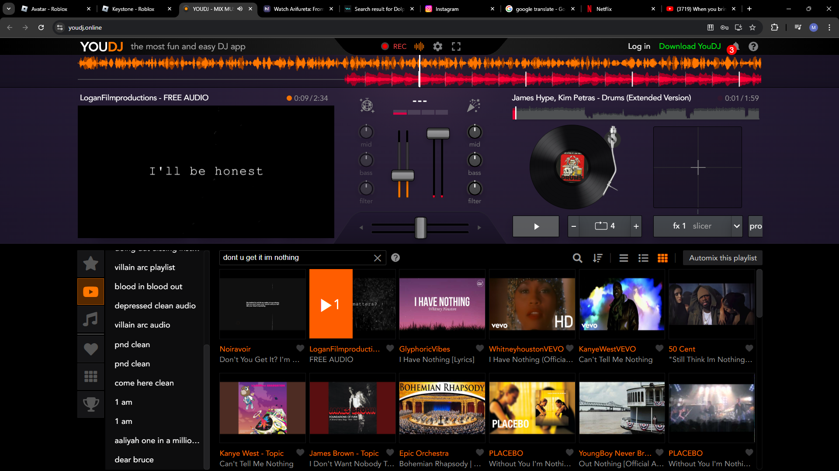Switch to grid thumbnail view
This screenshot has height=471, width=839.
tap(662, 258)
